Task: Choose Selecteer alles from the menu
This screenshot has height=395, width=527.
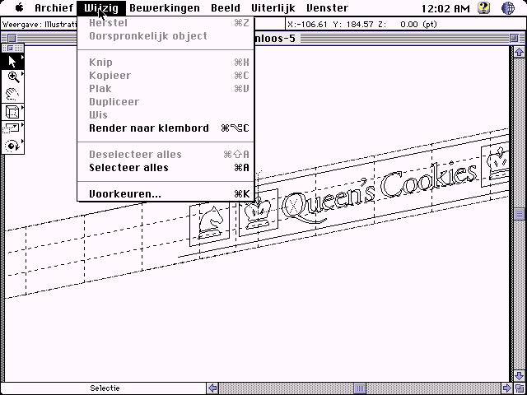Action: point(128,168)
